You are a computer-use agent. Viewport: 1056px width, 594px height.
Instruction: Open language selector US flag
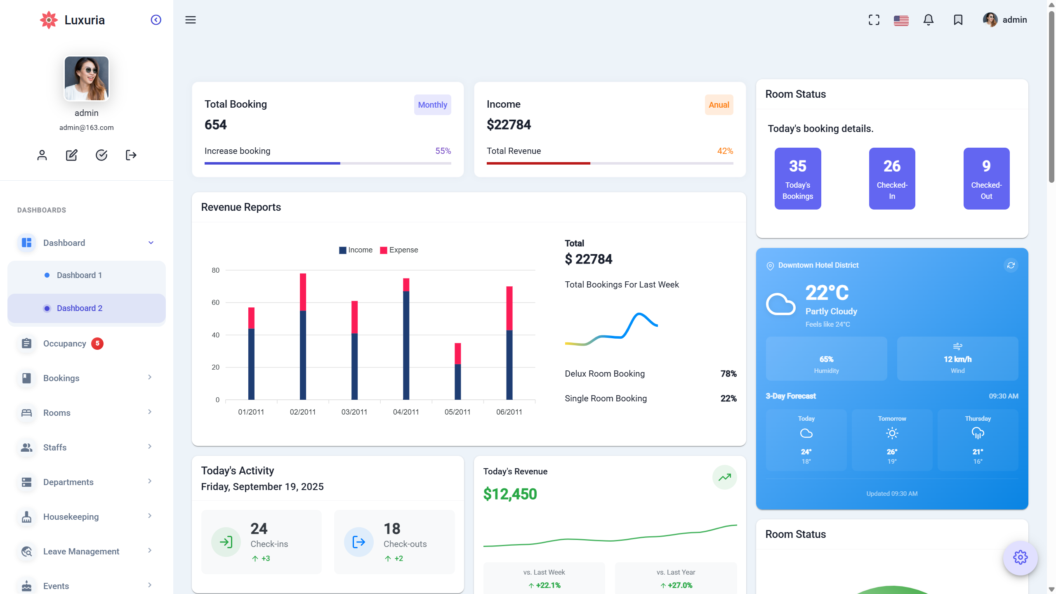click(x=901, y=20)
